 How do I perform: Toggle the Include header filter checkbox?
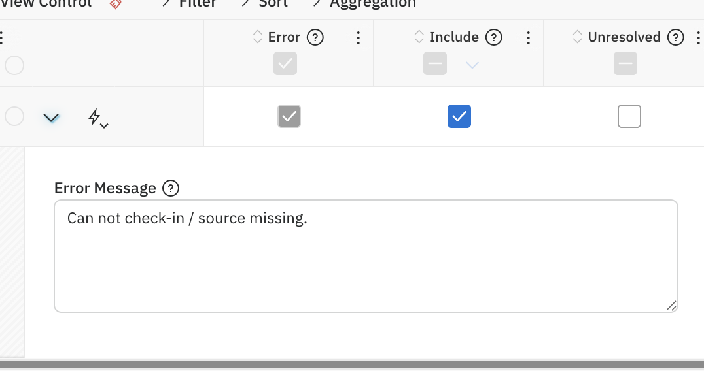pyautogui.click(x=435, y=64)
